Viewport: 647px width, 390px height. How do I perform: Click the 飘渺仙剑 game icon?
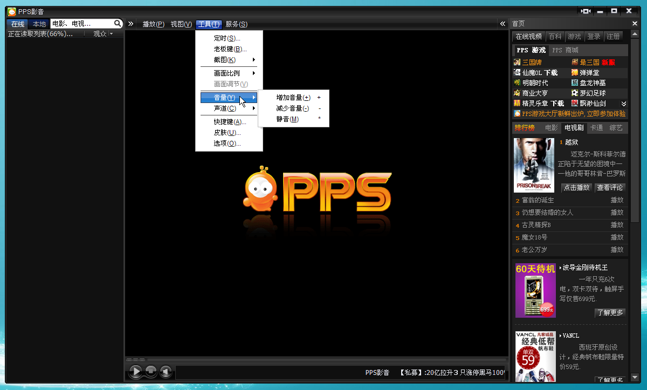tap(575, 103)
